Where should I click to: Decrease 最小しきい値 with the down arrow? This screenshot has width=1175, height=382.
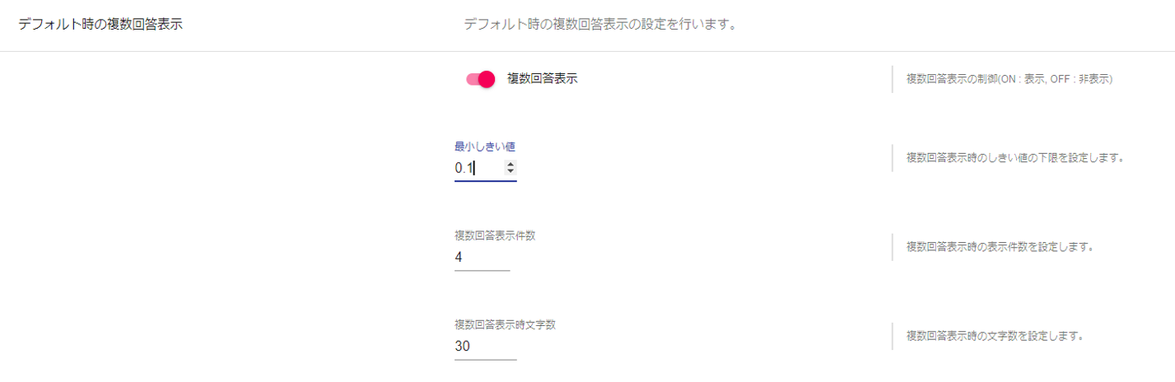511,171
